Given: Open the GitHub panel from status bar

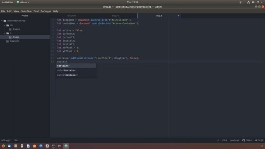Looking at the screenshot, I should pos(247,140).
